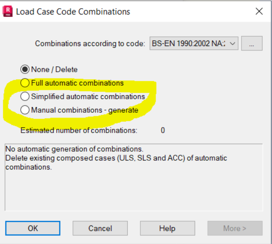The image size is (272, 244).
Task: Click the Robot Structural Analysis title bar icon
Action: (x=8, y=11)
